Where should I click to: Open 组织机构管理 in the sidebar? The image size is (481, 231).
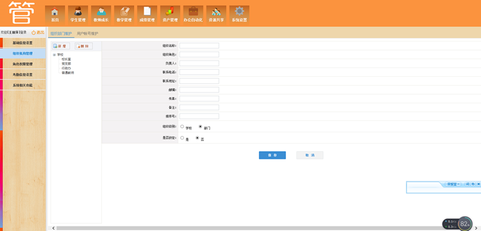(23, 53)
